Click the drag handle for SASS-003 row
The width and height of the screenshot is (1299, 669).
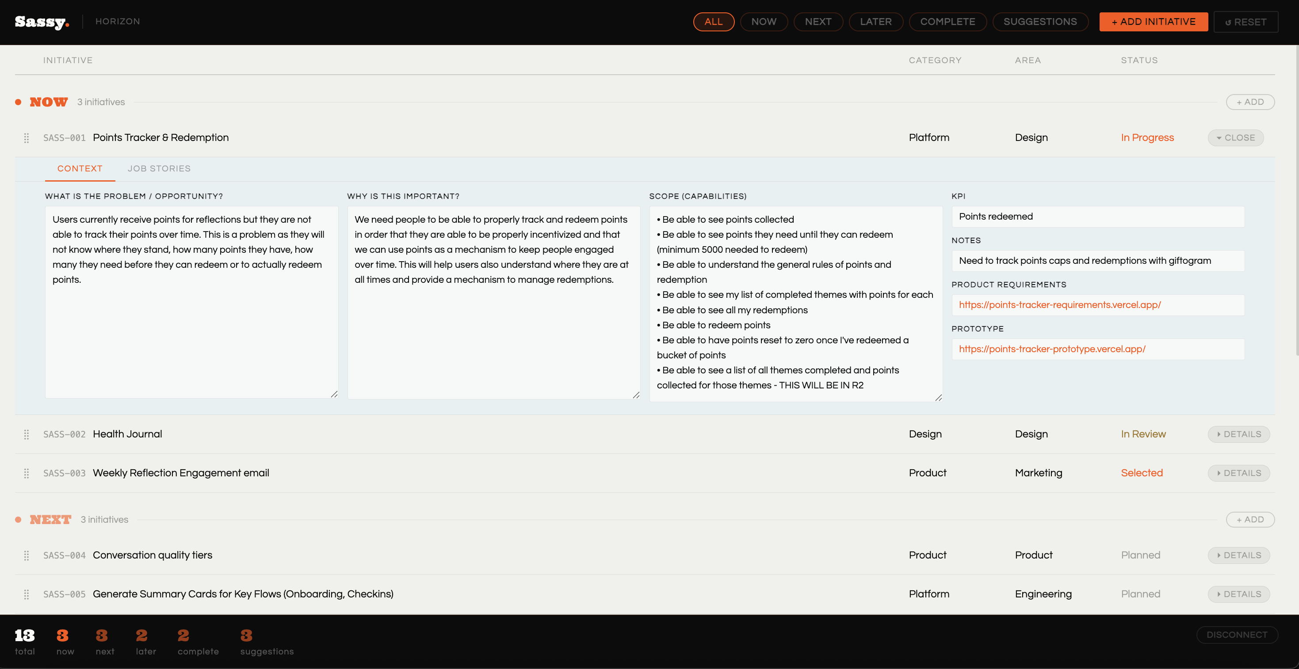tap(26, 473)
